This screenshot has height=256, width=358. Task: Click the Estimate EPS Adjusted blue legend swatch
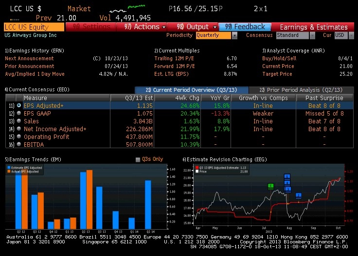pyautogui.click(x=9, y=168)
